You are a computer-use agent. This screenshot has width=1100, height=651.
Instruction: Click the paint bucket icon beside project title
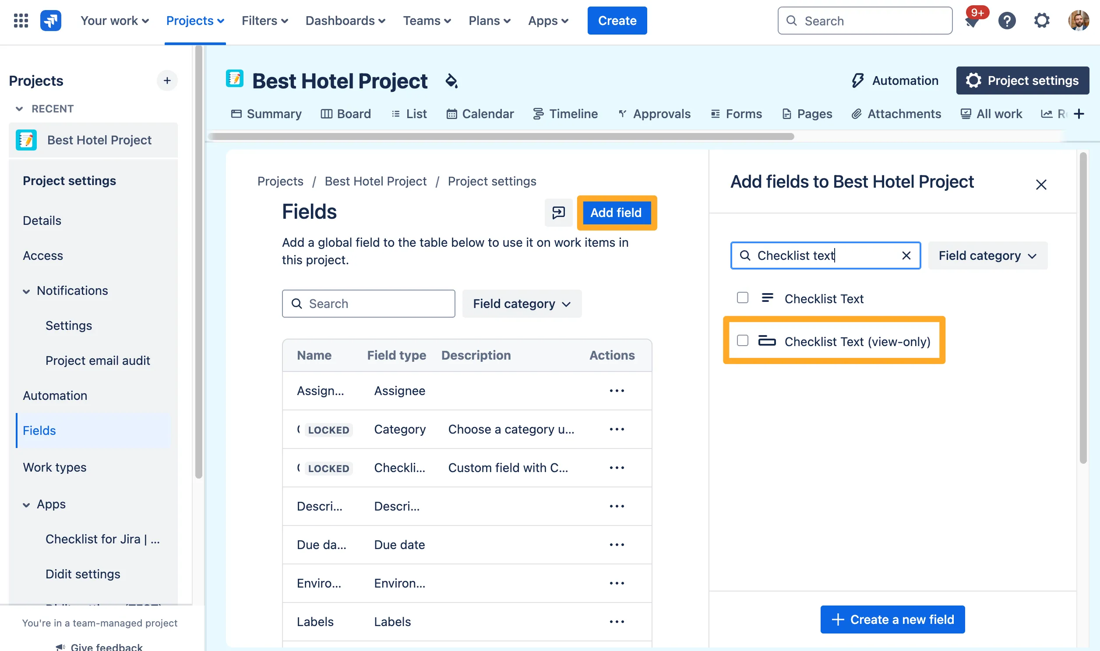(x=451, y=80)
